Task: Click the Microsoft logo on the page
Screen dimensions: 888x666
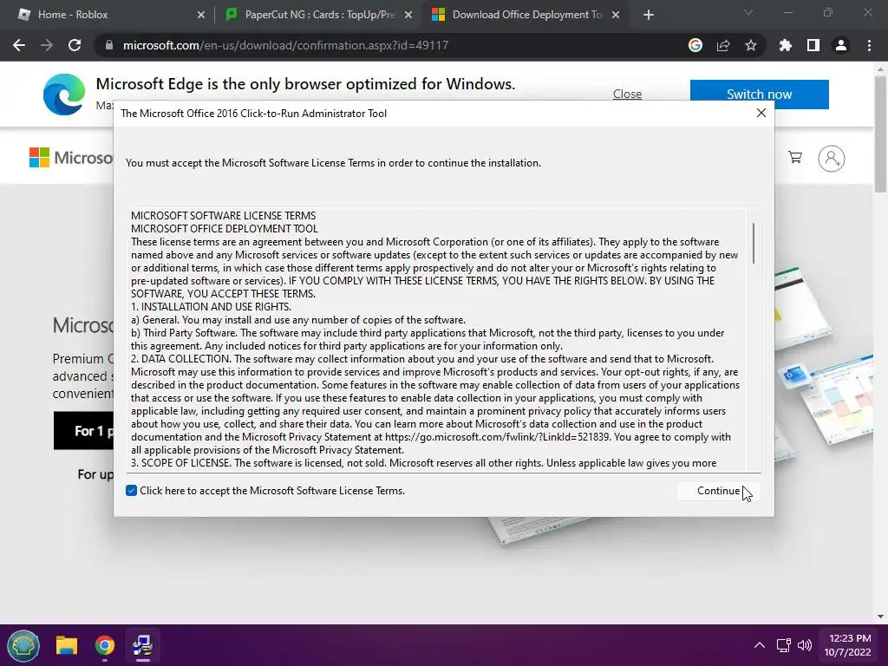Action: 71,158
